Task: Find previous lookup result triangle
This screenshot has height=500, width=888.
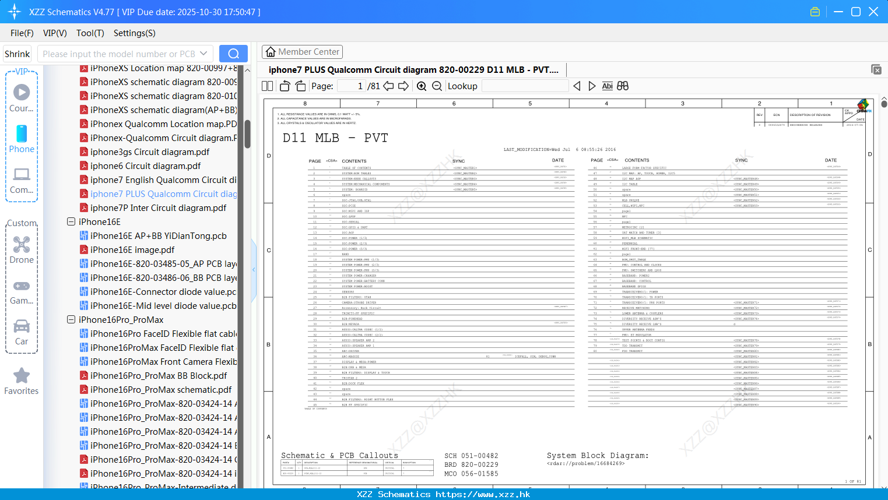Action: (577, 86)
